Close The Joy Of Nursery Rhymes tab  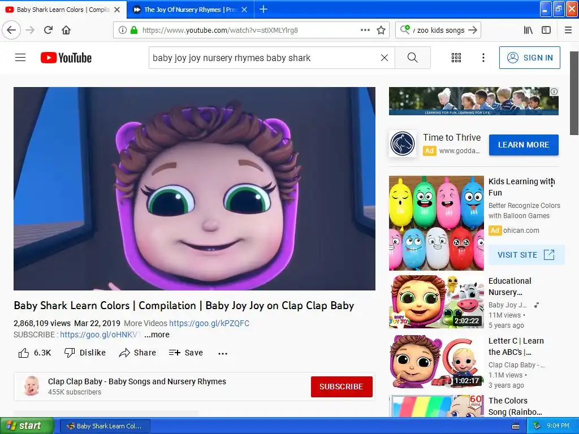(x=244, y=10)
